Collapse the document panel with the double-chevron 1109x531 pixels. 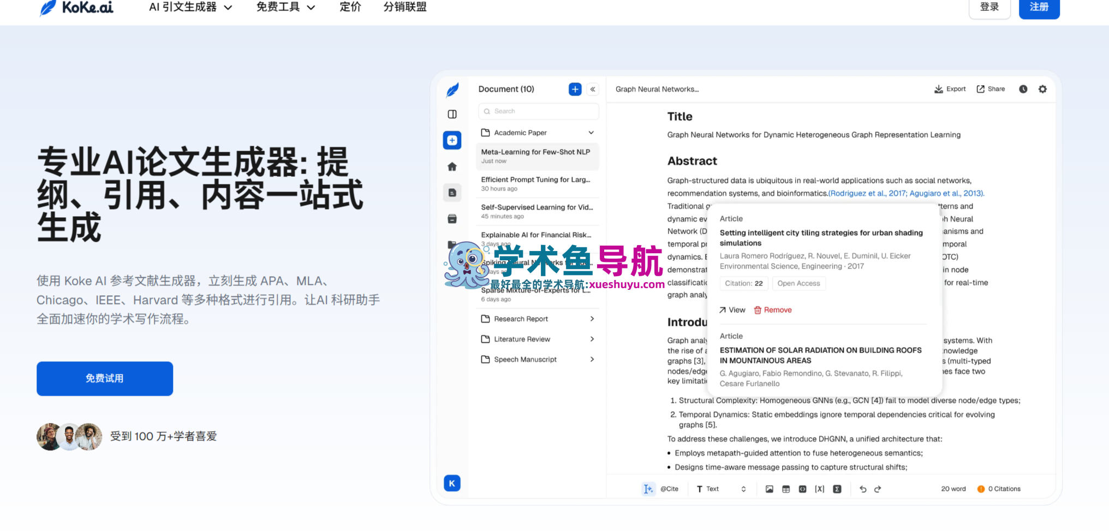click(x=593, y=90)
